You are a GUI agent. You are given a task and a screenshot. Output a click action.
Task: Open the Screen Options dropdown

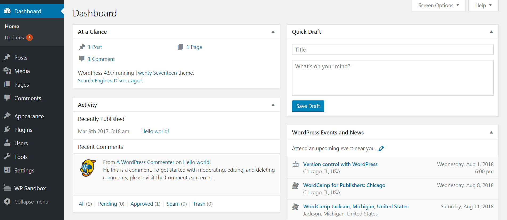pos(439,5)
